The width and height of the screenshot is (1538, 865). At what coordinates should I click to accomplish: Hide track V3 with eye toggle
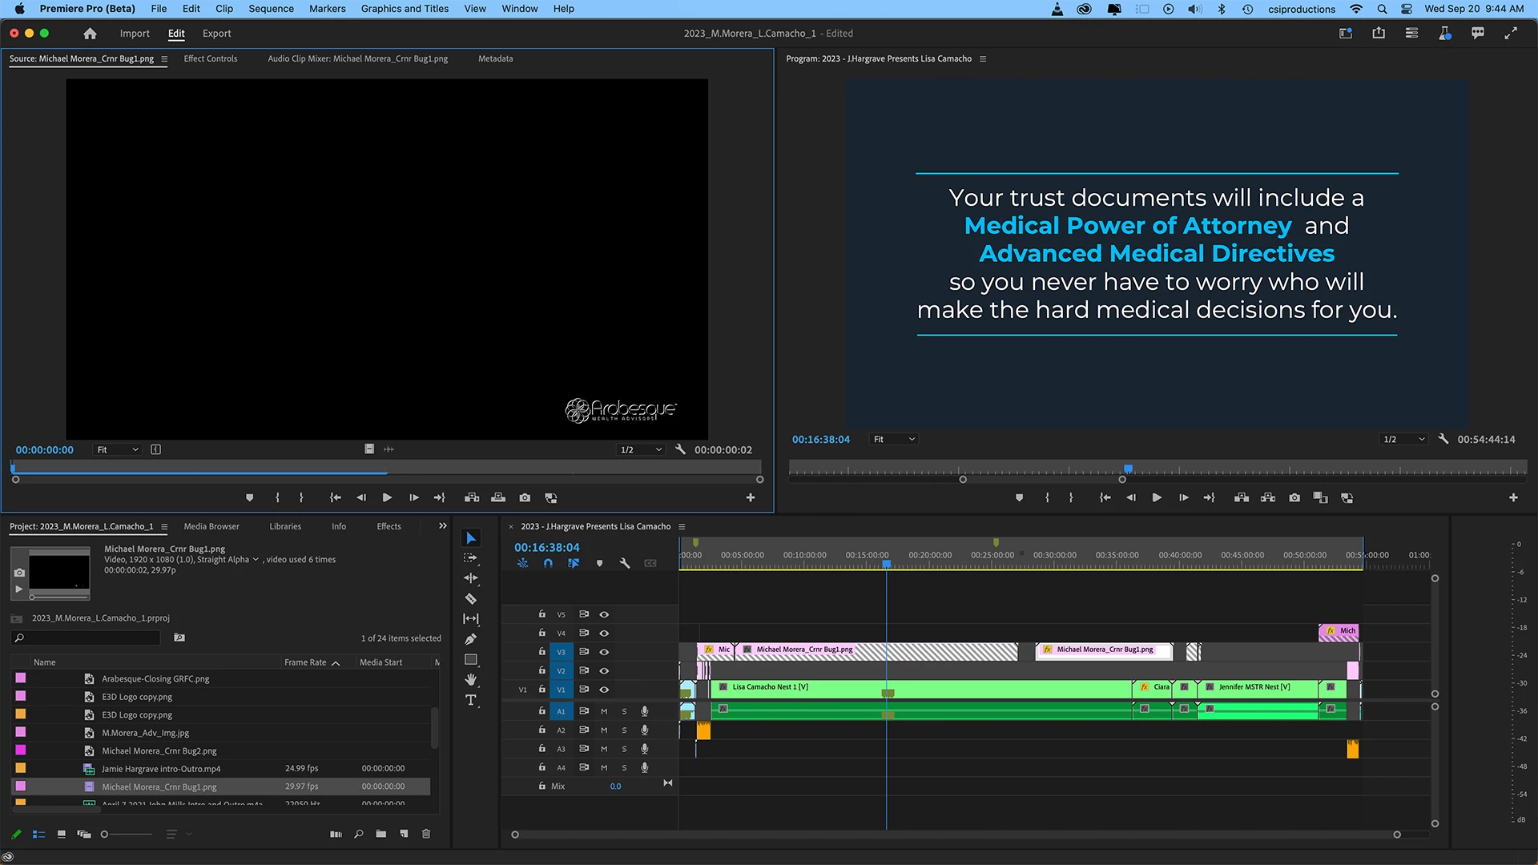pos(604,652)
